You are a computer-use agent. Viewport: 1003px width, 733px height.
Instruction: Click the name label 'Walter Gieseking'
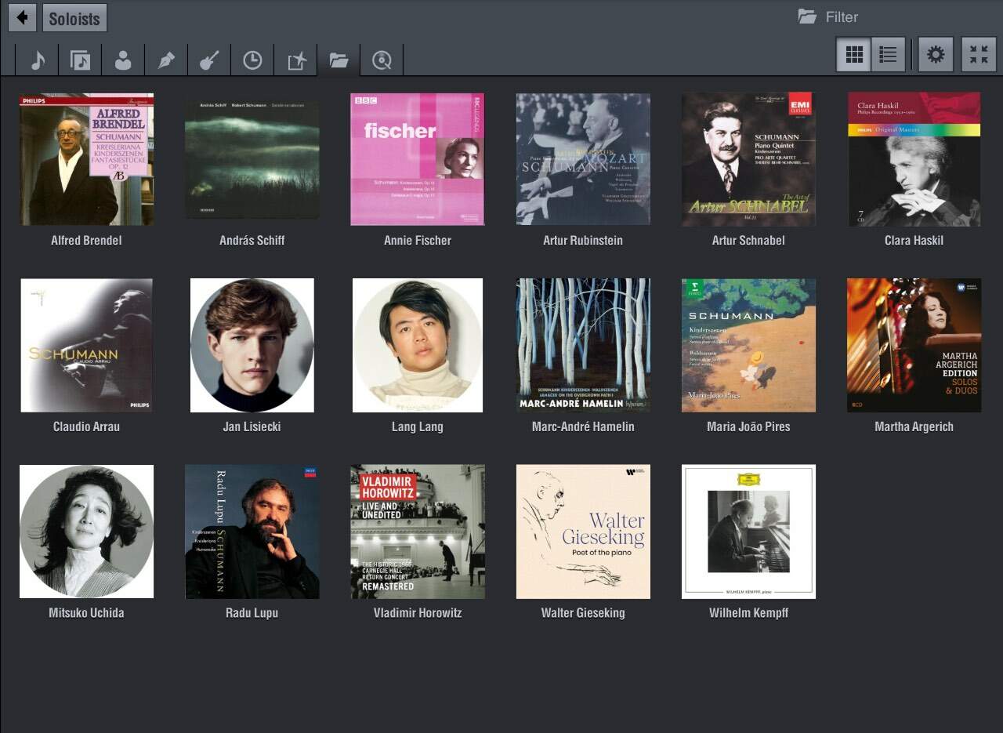(x=583, y=613)
